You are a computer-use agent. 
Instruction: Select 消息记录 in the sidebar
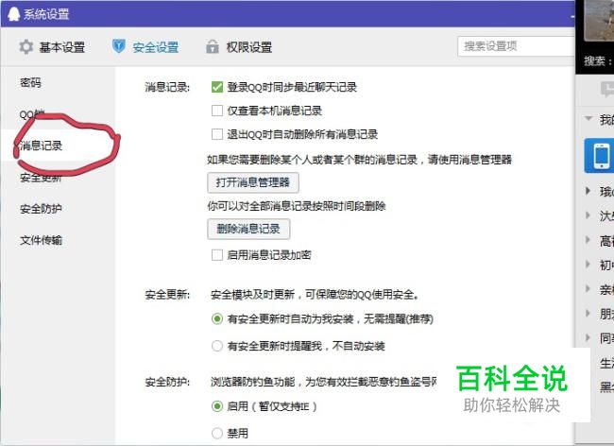[x=41, y=146]
